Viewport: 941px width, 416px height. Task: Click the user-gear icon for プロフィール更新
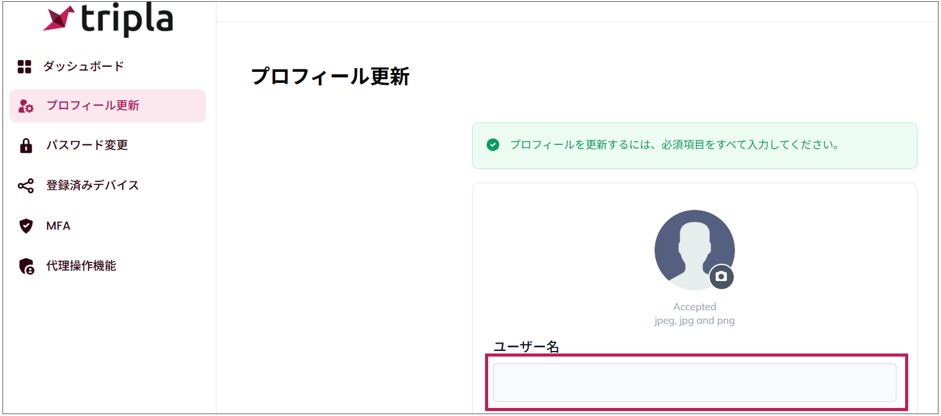[x=26, y=106]
